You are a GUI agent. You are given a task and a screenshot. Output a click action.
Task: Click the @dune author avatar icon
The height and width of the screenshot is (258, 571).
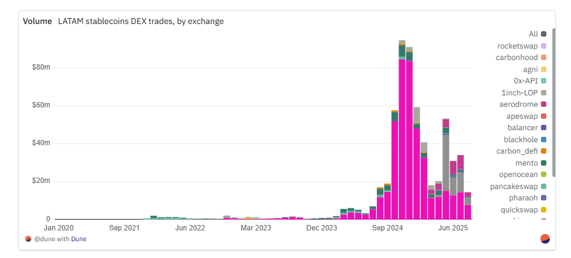[x=28, y=239]
